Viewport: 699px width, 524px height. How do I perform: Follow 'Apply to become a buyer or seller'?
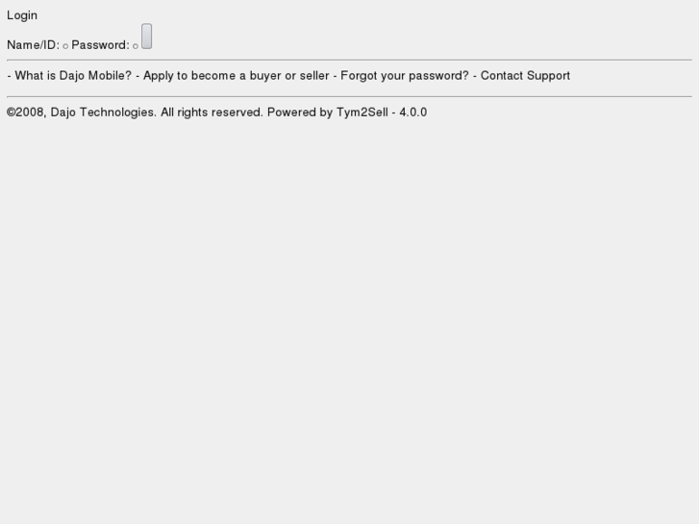pyautogui.click(x=236, y=76)
